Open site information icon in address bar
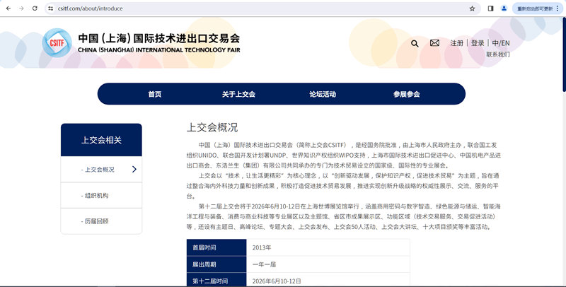The width and height of the screenshot is (566, 287). click(x=51, y=8)
